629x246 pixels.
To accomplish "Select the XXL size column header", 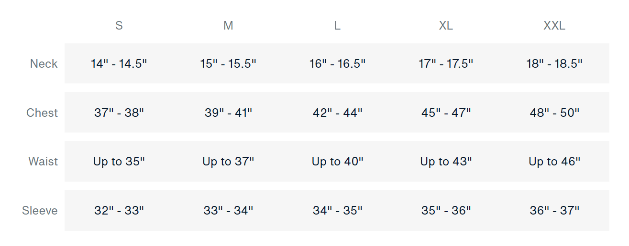I will [554, 26].
